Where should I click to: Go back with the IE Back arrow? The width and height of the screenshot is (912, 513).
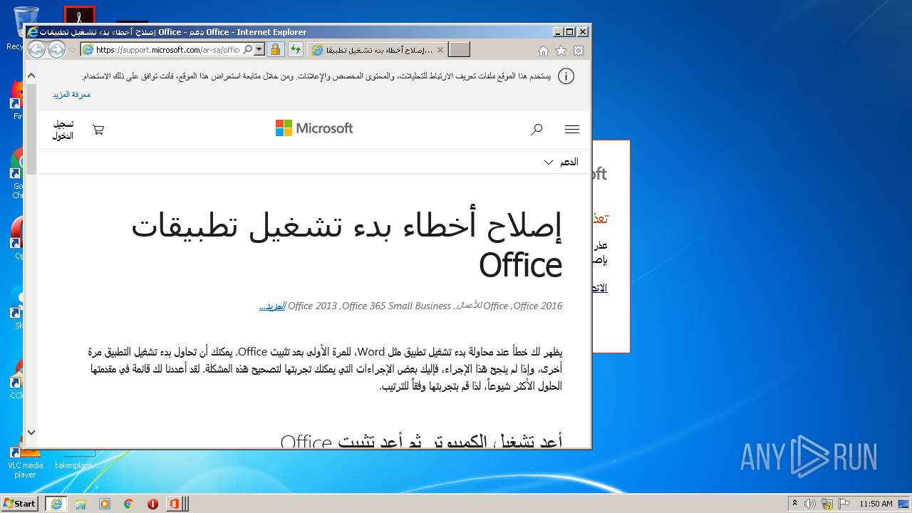37,50
